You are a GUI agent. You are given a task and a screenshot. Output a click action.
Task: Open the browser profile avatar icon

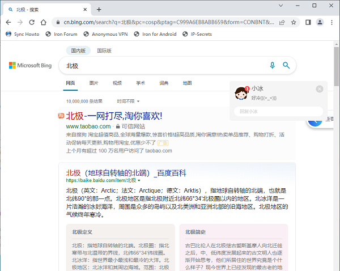point(320,23)
